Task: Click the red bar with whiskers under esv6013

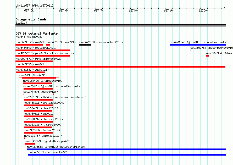Action: [39, 78]
